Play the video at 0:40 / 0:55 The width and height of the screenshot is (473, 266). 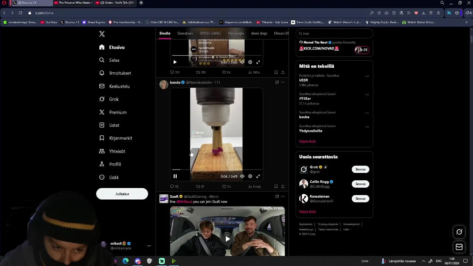(x=175, y=62)
